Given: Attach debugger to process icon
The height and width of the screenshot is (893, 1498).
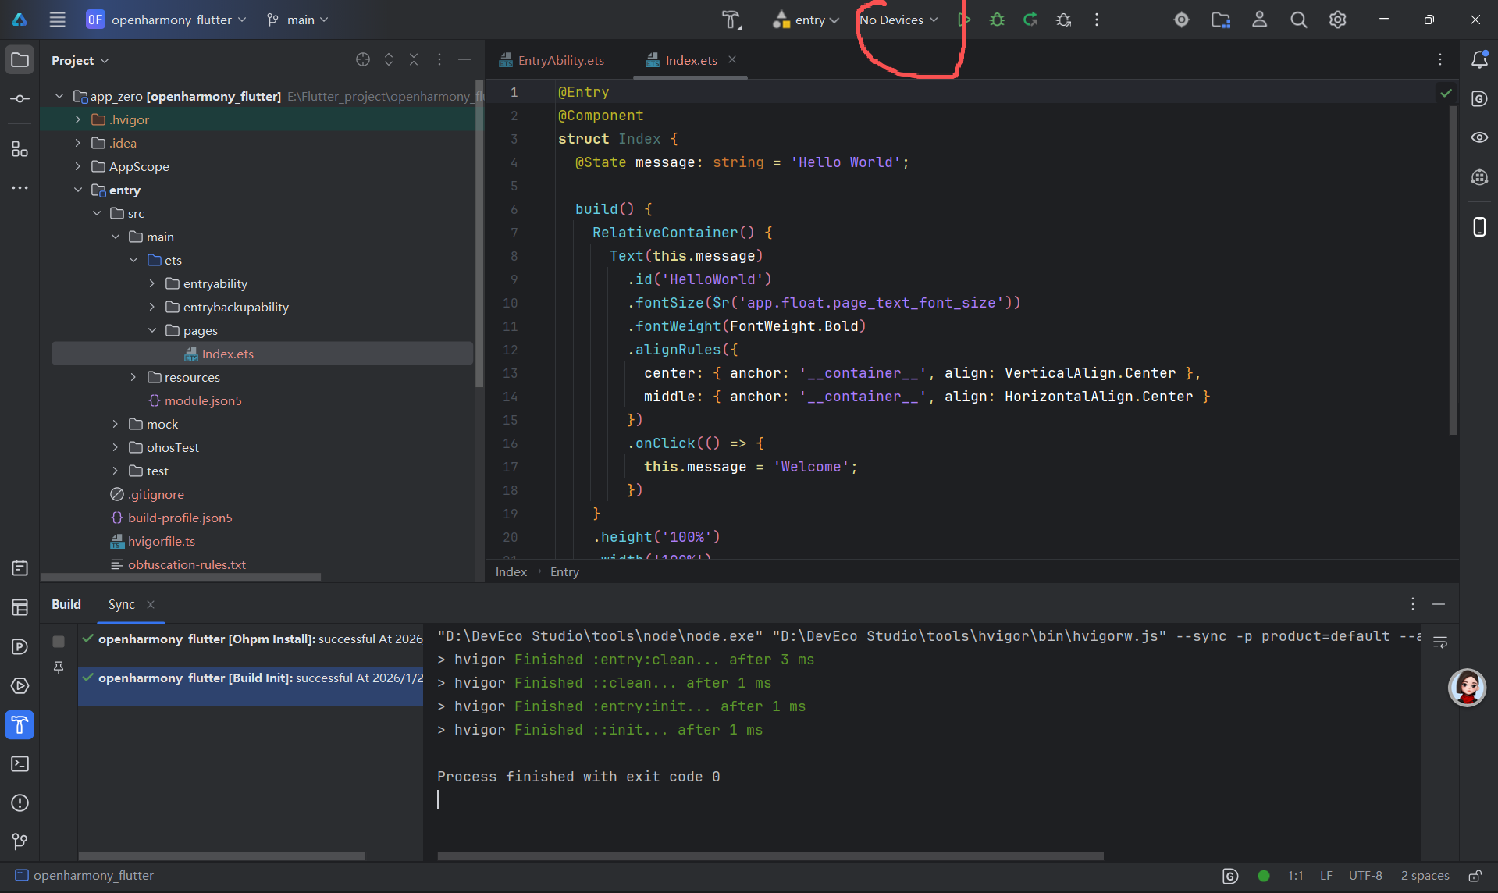Looking at the screenshot, I should (x=1064, y=20).
